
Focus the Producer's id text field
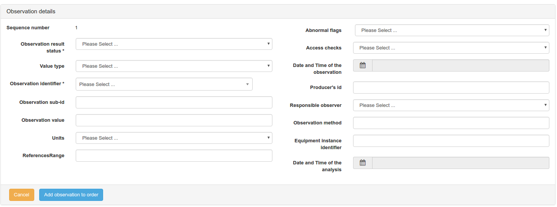(x=451, y=88)
